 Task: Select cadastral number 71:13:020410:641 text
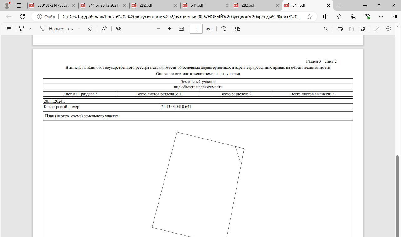[176, 107]
